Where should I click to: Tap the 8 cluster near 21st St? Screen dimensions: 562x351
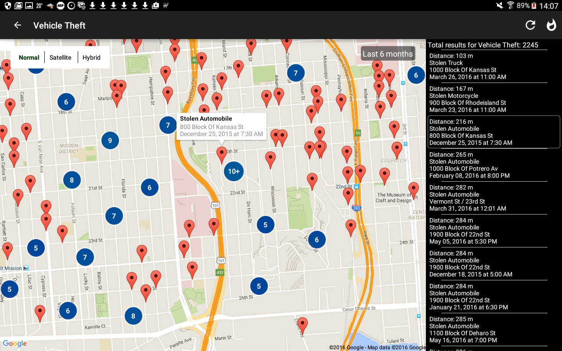[72, 180]
